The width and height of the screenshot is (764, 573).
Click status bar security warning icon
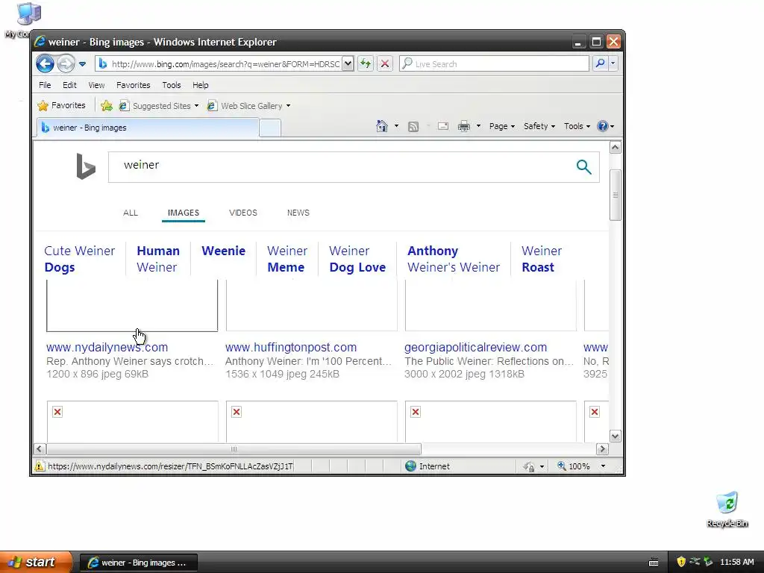[40, 466]
